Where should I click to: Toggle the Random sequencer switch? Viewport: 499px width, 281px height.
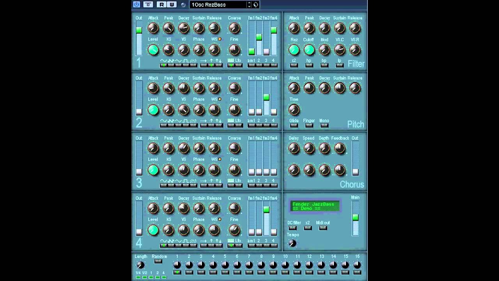tap(158, 261)
